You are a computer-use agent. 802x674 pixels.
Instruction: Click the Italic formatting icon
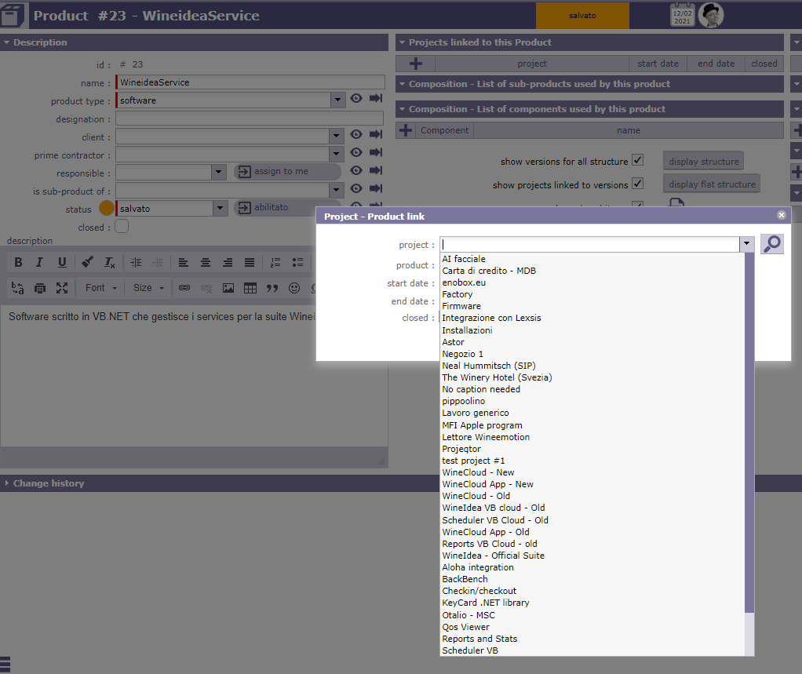pos(39,262)
